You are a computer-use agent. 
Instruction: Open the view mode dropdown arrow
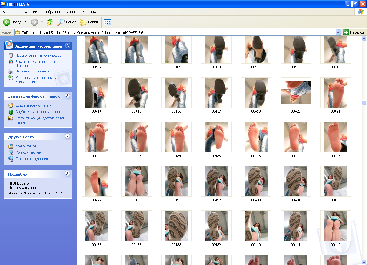click(x=113, y=22)
